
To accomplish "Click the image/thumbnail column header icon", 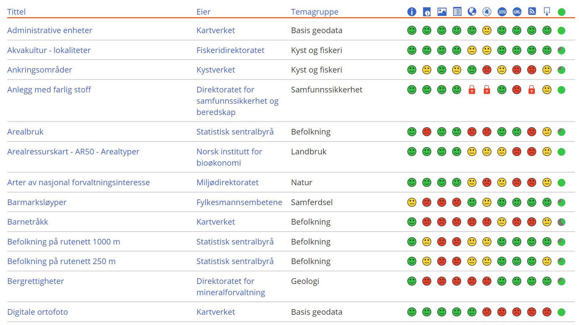I will pos(441,12).
